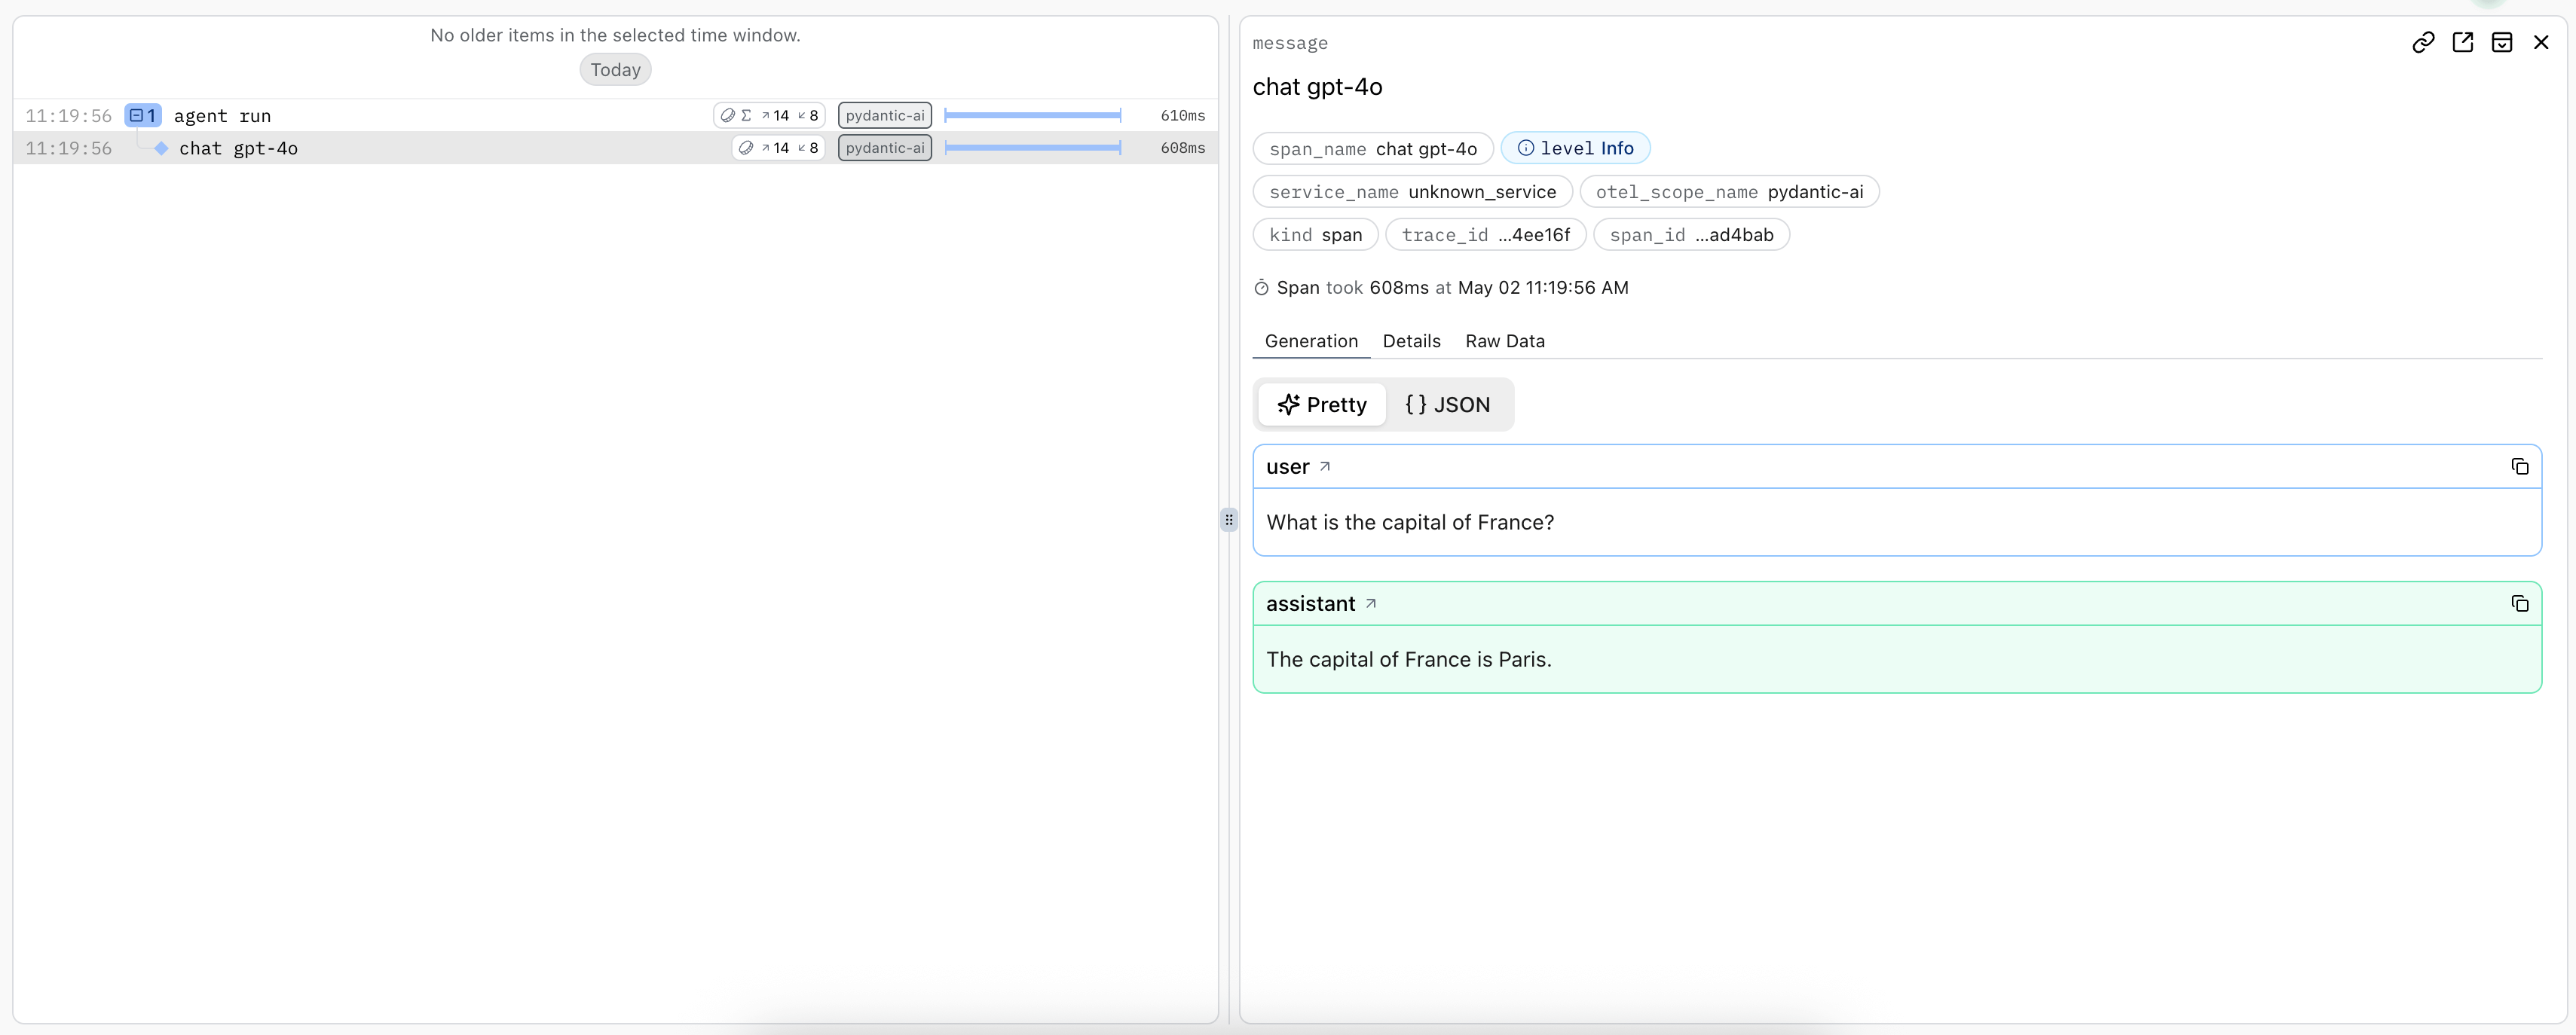Open the span in a new window via external-link icon

click(2463, 42)
